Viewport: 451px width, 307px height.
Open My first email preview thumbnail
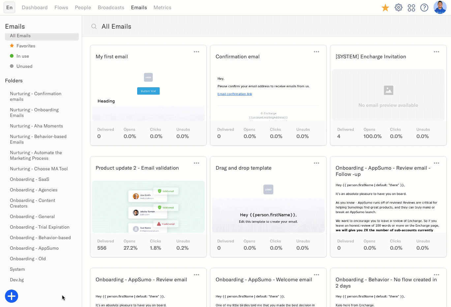pyautogui.click(x=148, y=95)
